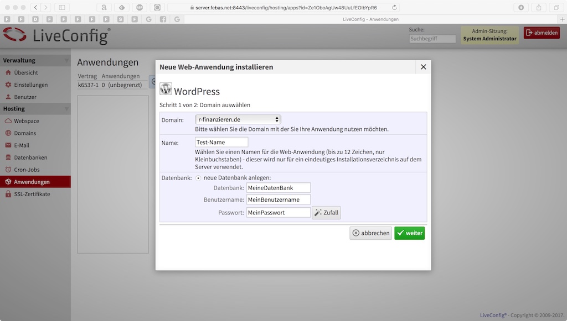
Task: Open Domains via its globe icon
Action: pos(8,133)
